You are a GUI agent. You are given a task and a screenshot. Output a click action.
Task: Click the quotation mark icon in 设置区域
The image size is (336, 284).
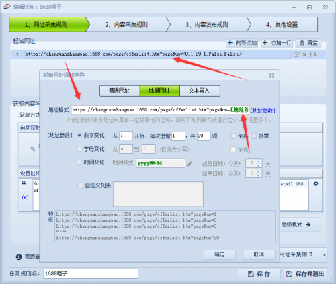(x=24, y=183)
